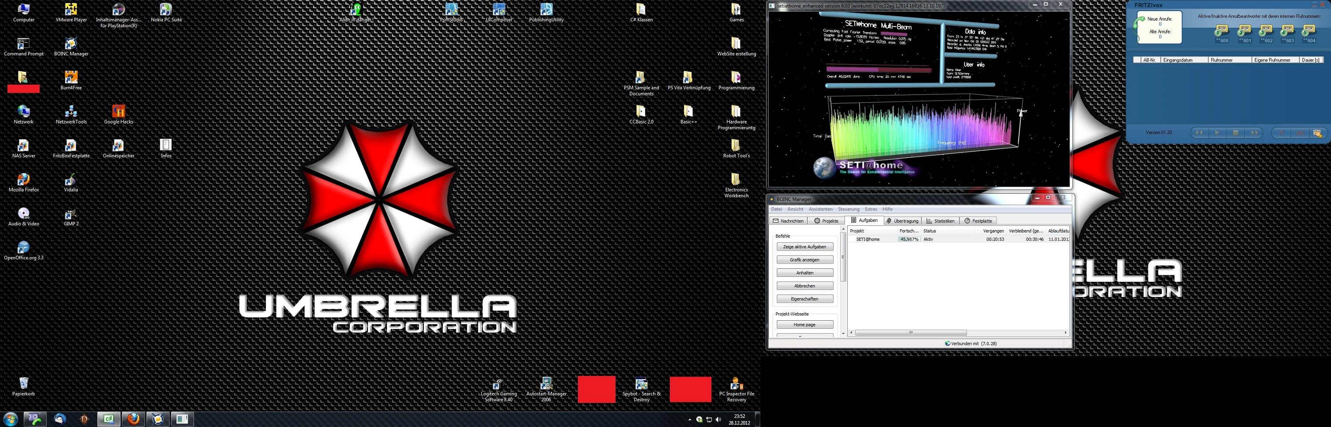Image resolution: width=1331 pixels, height=427 pixels.
Task: Open OpenOffice.org 3.3 shortcut
Action: 24,251
